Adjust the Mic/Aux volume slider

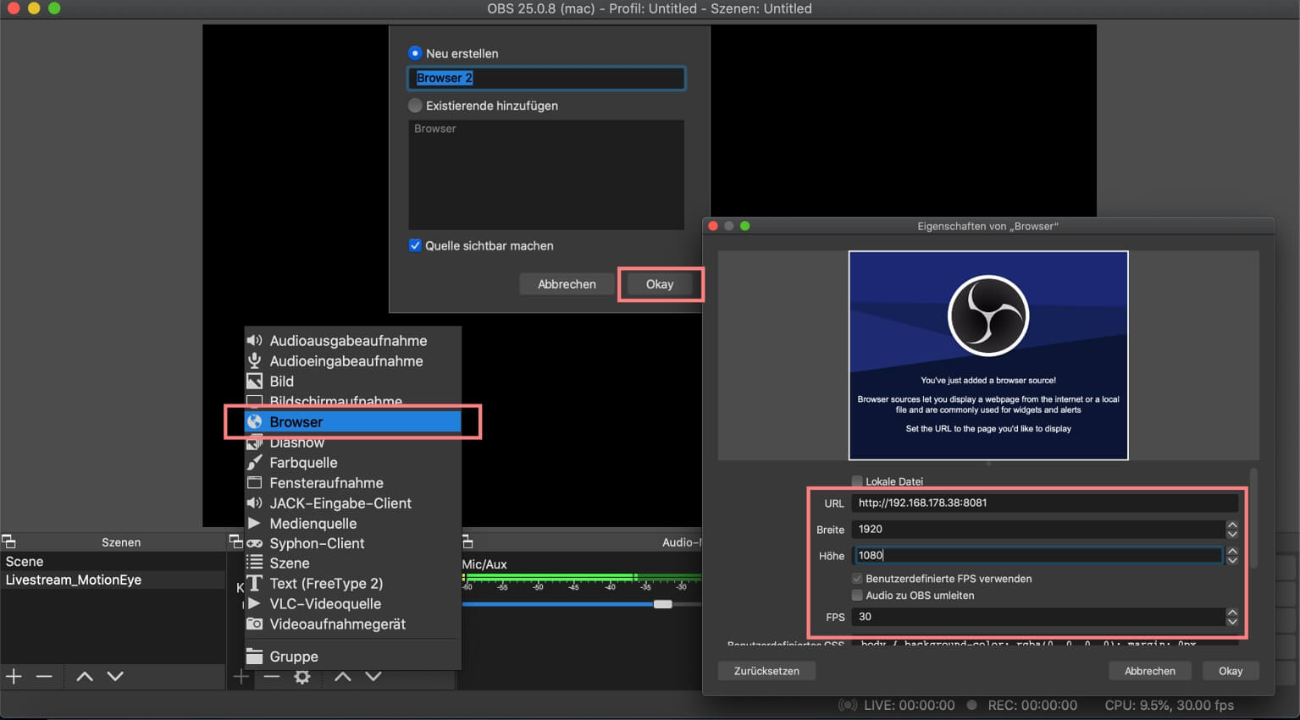point(662,604)
